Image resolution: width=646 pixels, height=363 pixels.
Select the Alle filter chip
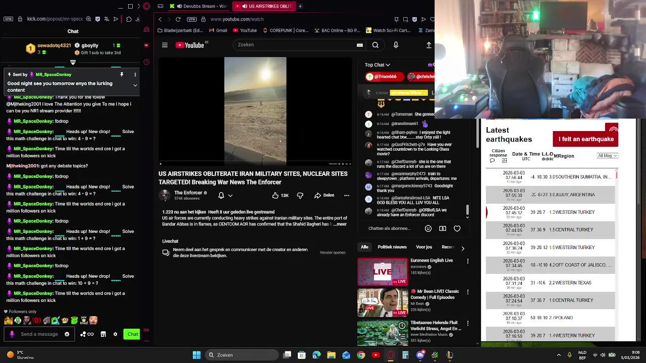pyautogui.click(x=364, y=247)
